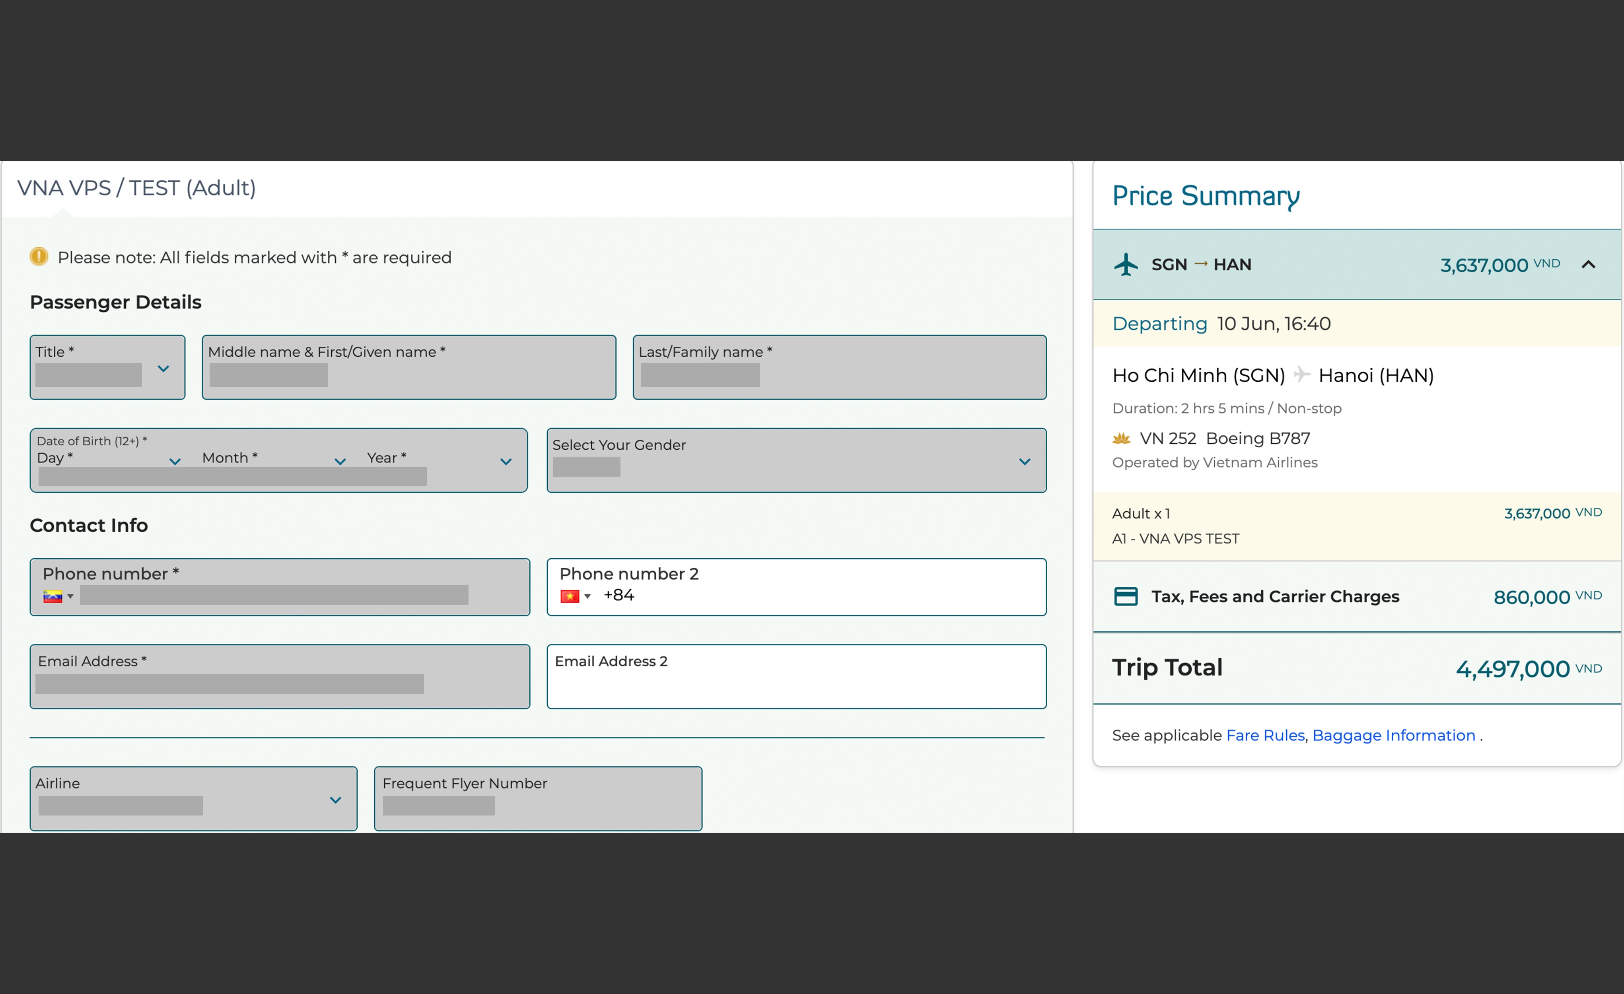Click the yellow warning note icon
Image resolution: width=1624 pixels, height=994 pixels.
[x=39, y=256]
